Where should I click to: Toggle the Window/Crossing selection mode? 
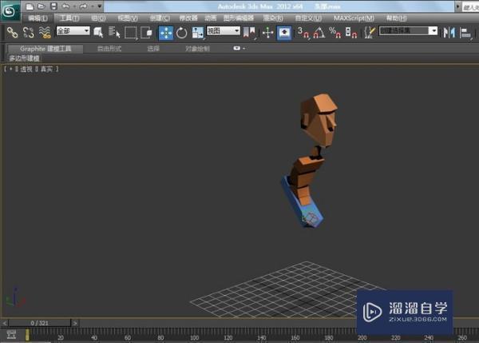click(146, 32)
